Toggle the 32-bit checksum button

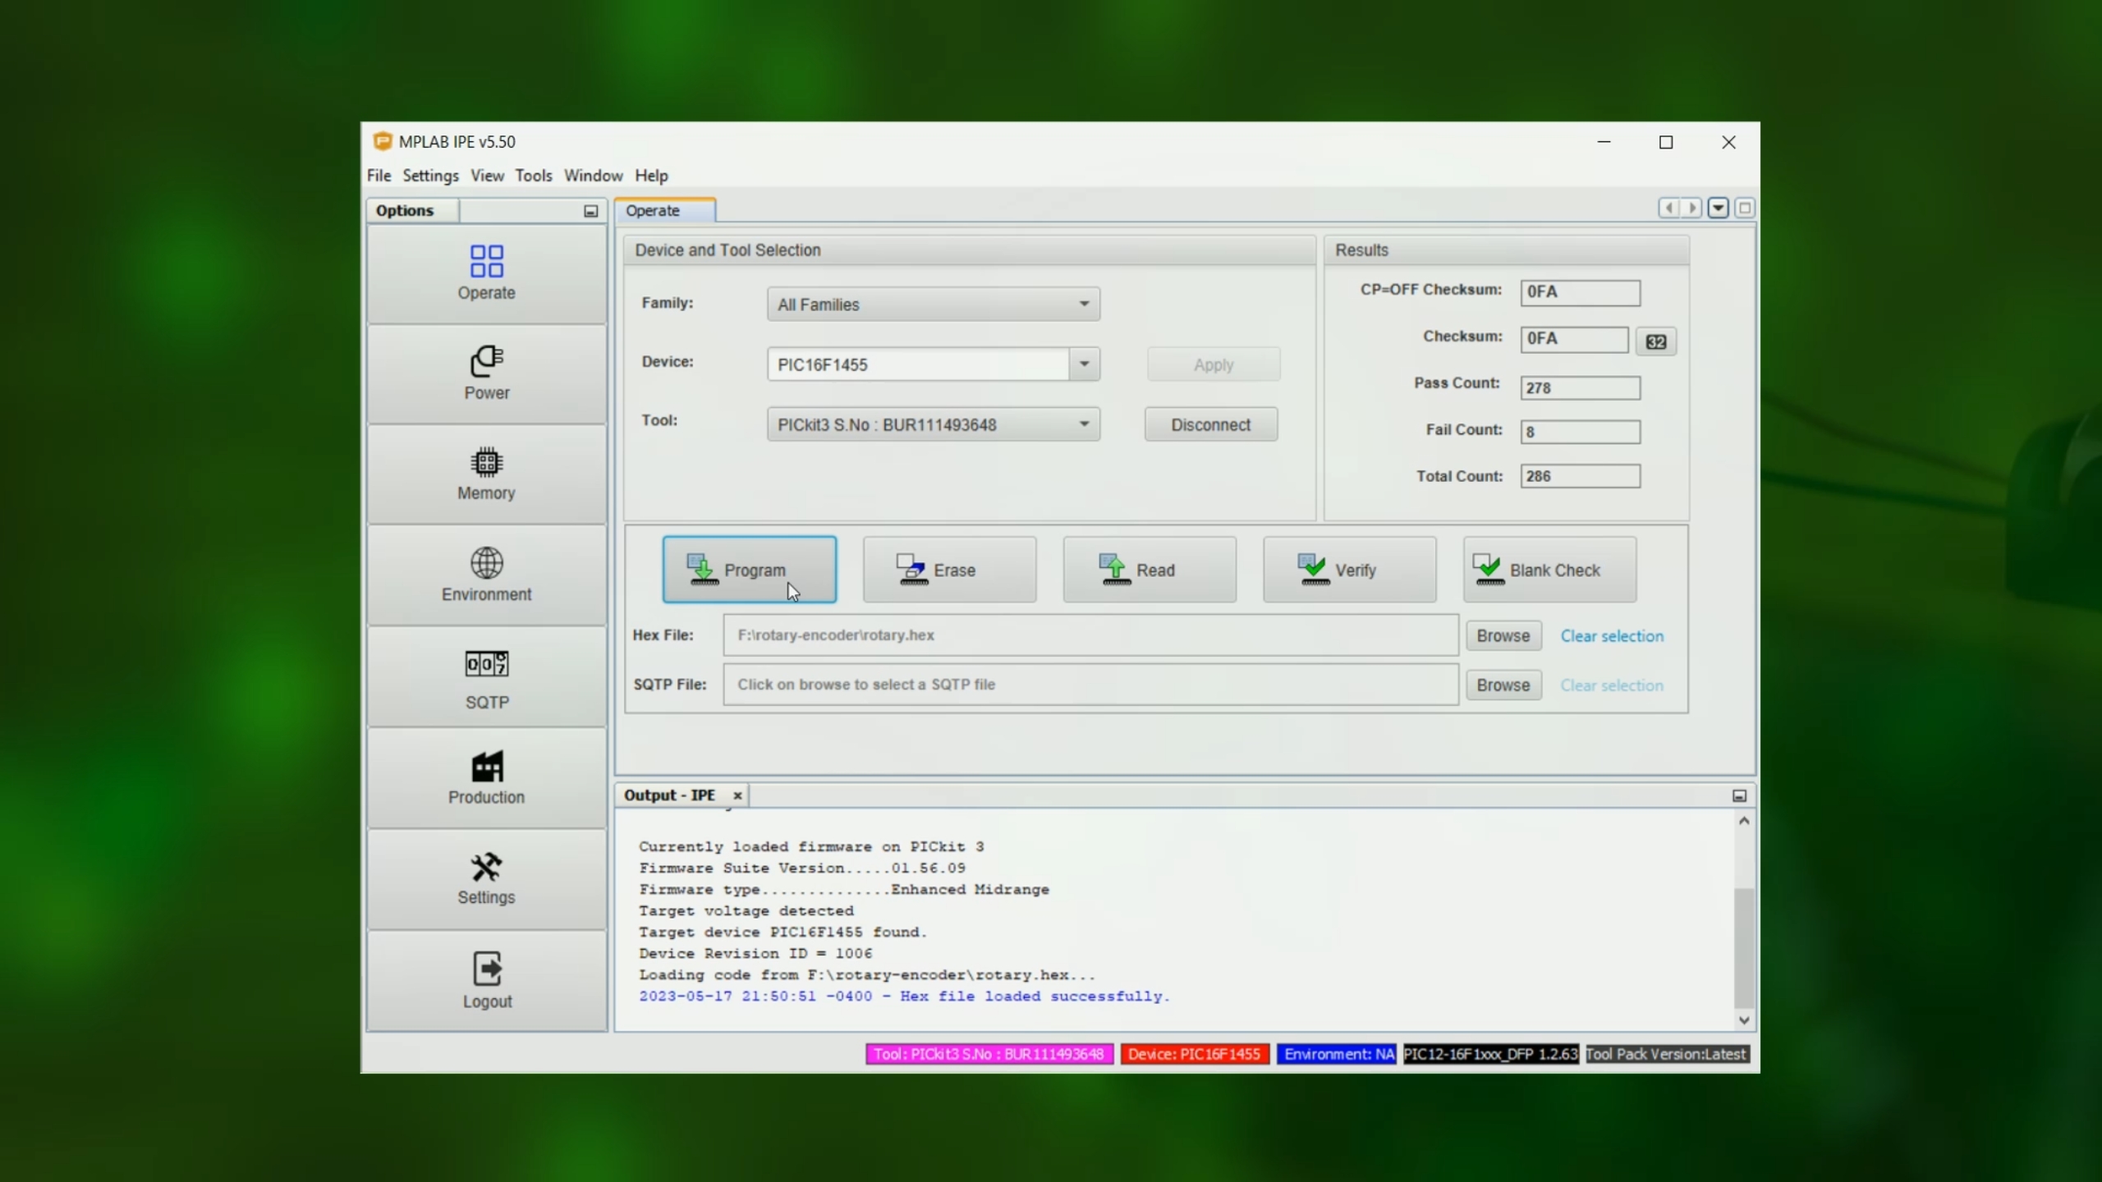tap(1655, 341)
